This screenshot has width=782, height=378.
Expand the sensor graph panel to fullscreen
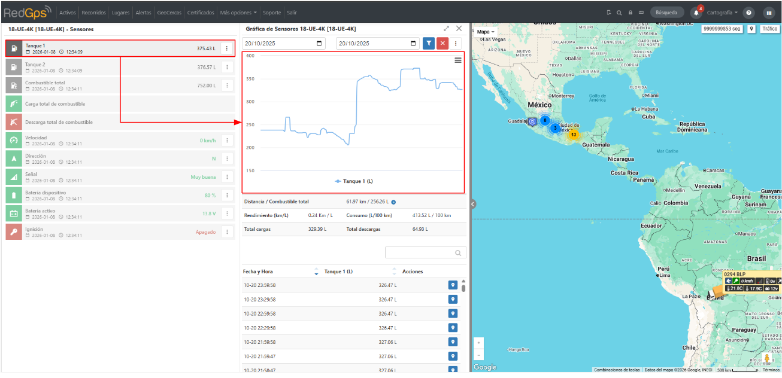pyautogui.click(x=446, y=28)
